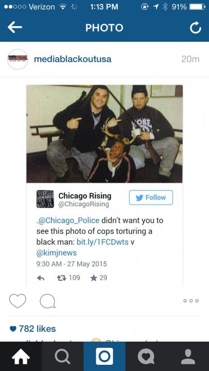Like the post with heart icon
Viewport: 209px width, 371px height.
pyautogui.click(x=18, y=301)
